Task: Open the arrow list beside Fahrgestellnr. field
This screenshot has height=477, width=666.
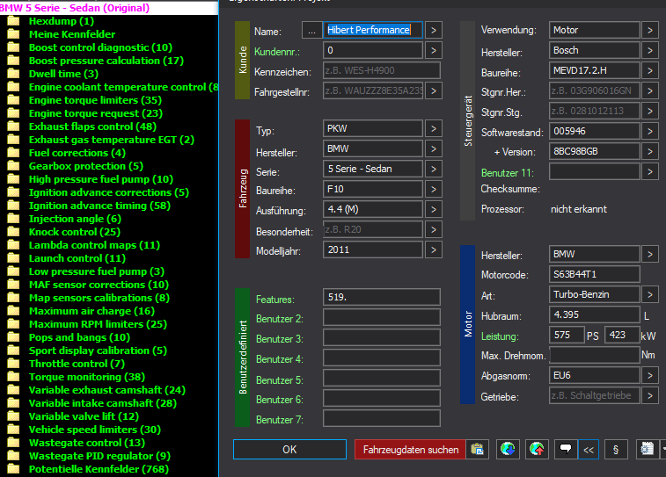Action: (x=434, y=90)
